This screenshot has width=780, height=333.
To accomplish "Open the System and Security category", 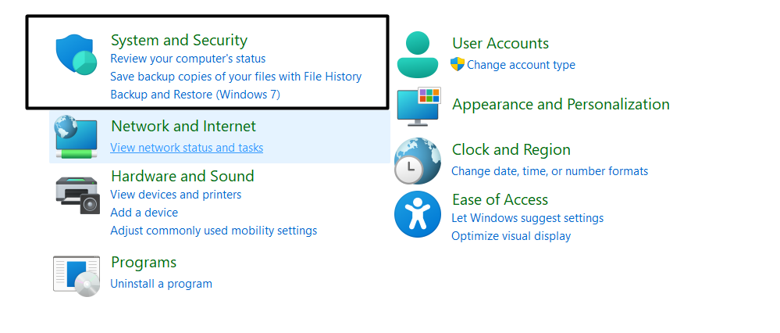I will 179,41.
